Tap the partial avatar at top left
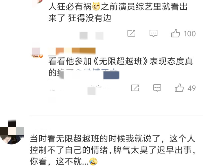The width and height of the screenshot is (203, 167). (x=37, y=2)
